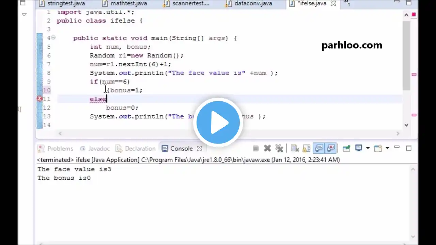Viewport: 436px width, 245px height.
Task: Open the left panel view menu triangle
Action: tap(24, 15)
